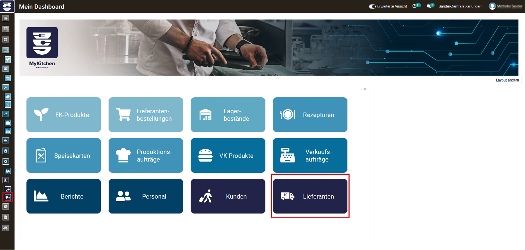Open the chat messages icon with badge 2
525x250 pixels.
point(430,6)
